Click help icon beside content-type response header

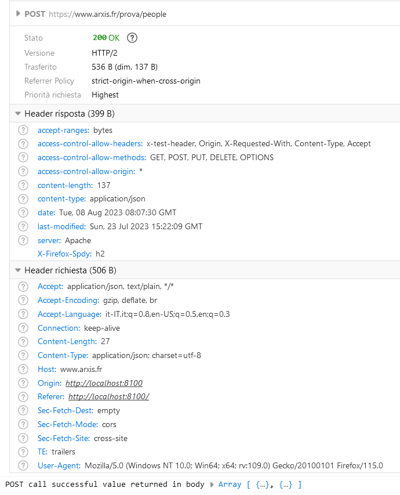23,199
